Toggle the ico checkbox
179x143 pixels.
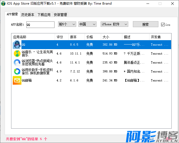tap(163, 24)
